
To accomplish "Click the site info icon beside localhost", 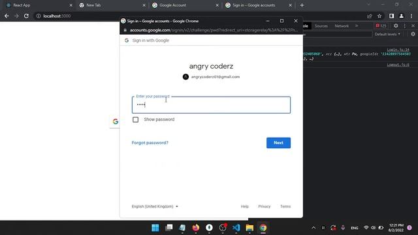I will coord(39,16).
